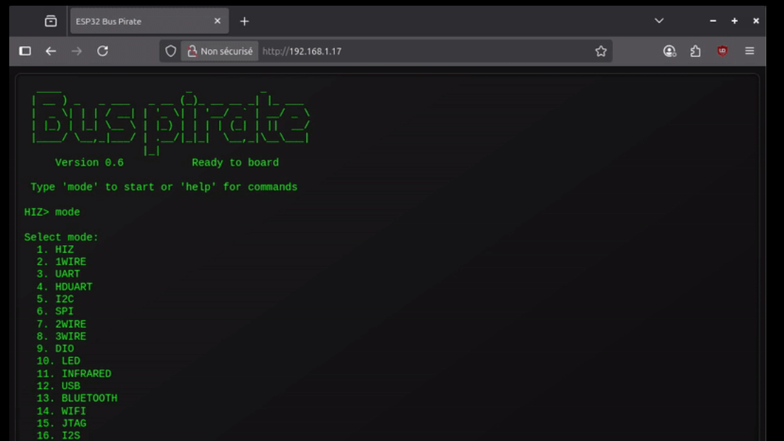Click the uBlock Origin extension icon
Viewport: 784px width, 441px height.
tap(722, 51)
